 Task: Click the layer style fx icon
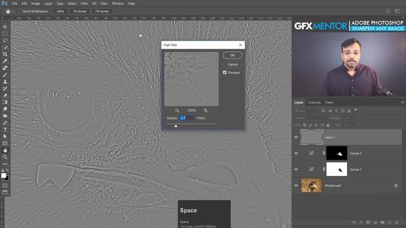point(361,222)
